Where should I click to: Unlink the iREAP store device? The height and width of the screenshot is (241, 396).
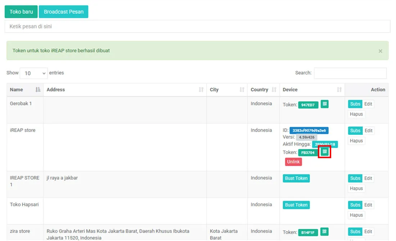[293, 162]
